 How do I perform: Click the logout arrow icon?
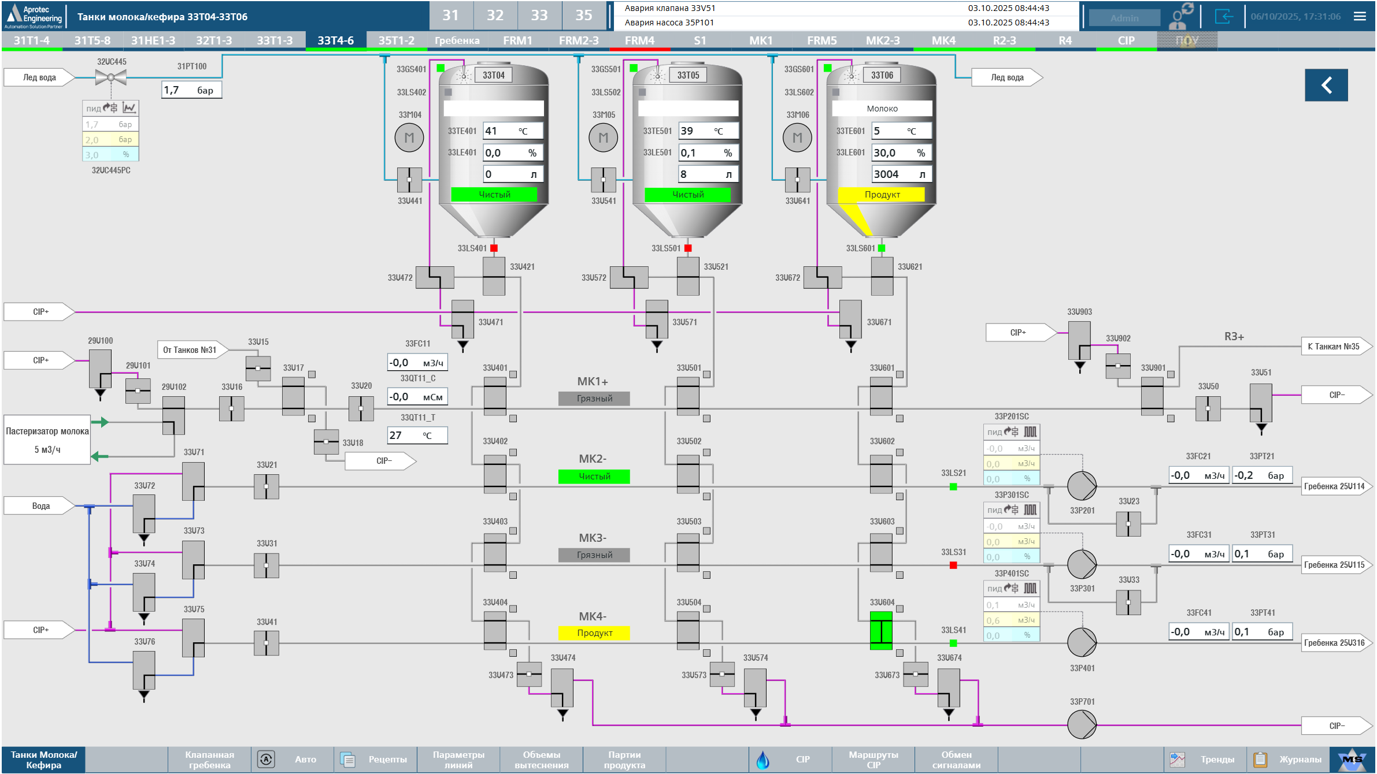pos(1223,16)
